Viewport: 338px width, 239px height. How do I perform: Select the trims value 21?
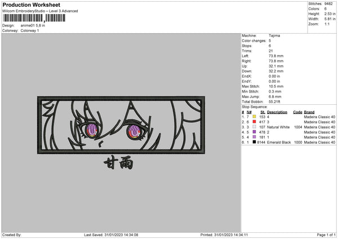[271, 51]
